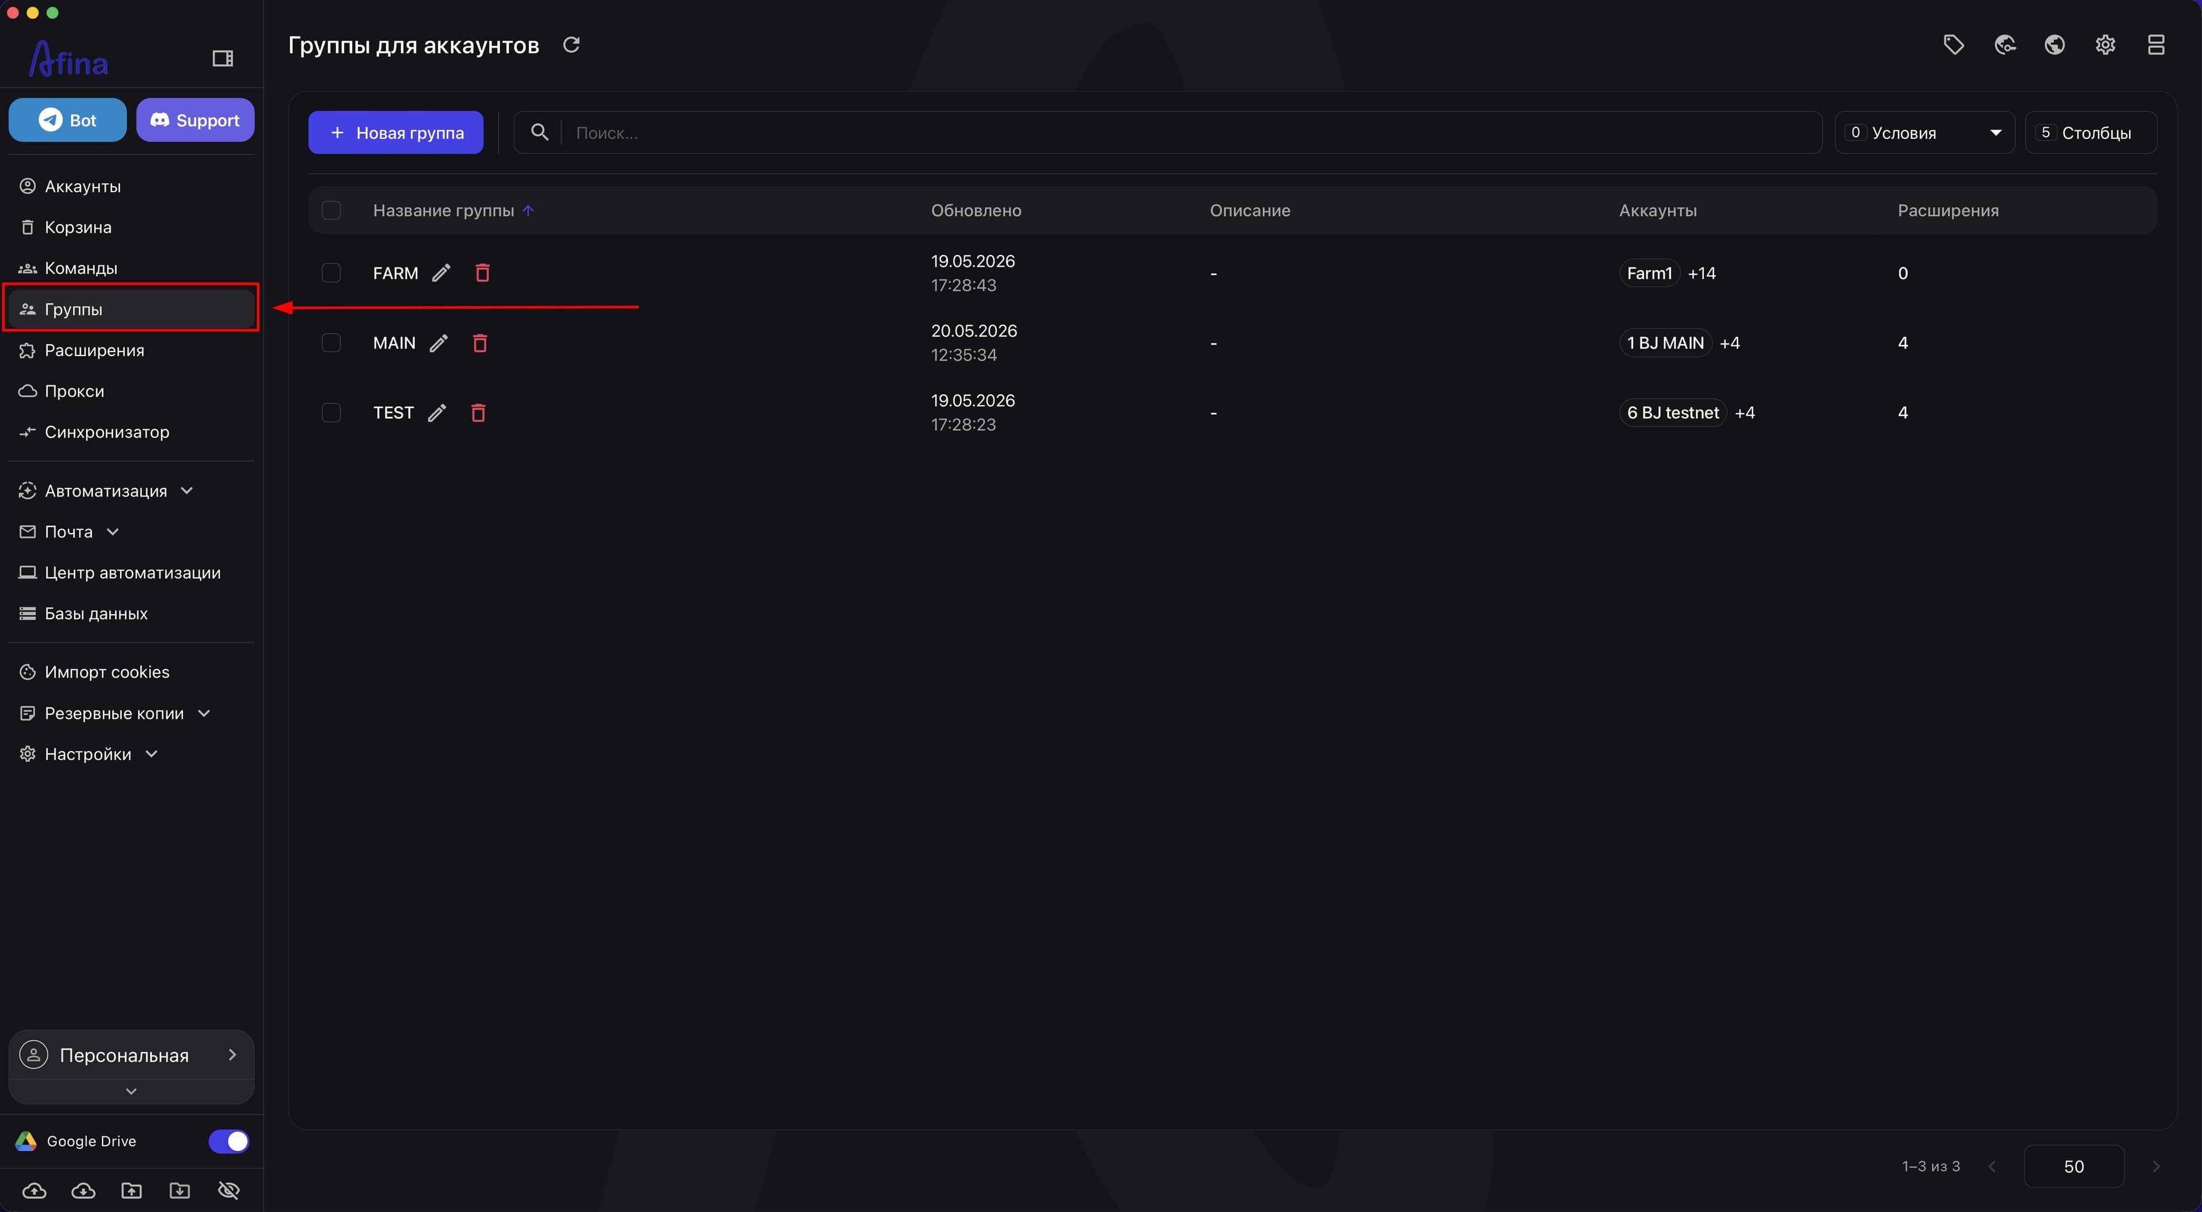Click the Аккаунты column header
This screenshot has height=1212, width=2202.
1657,210
